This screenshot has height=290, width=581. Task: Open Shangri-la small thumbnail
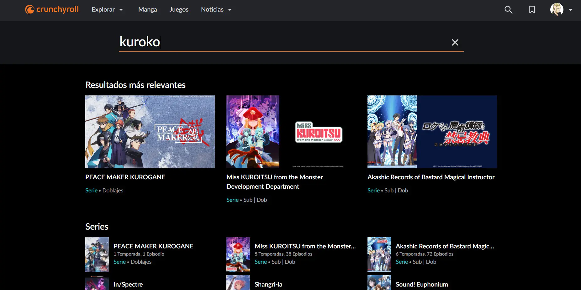(238, 283)
